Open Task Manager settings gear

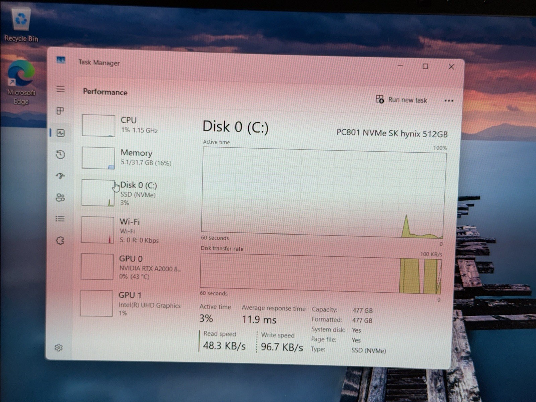pyautogui.click(x=59, y=348)
